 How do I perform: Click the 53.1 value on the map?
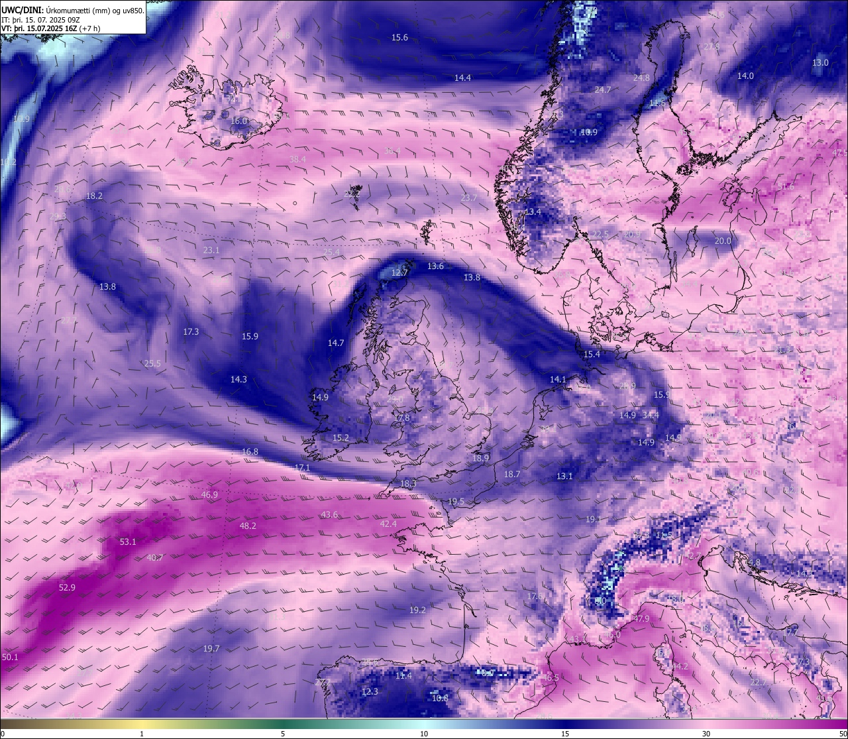click(128, 541)
